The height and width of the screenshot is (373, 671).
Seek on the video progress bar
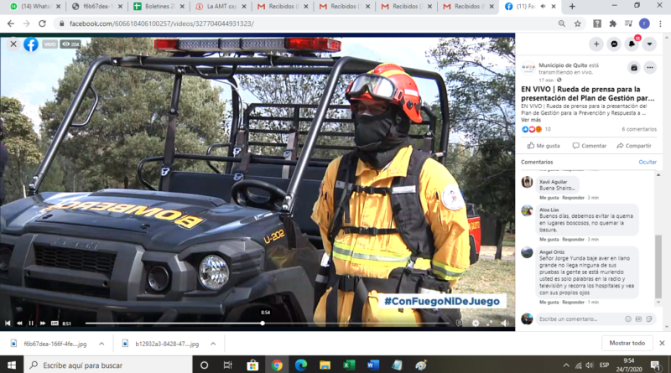[268, 324]
